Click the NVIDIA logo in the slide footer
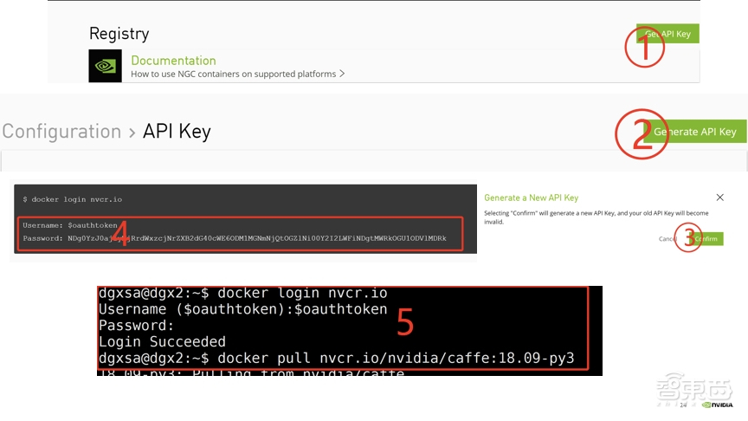The width and height of the screenshot is (748, 421). click(x=718, y=405)
